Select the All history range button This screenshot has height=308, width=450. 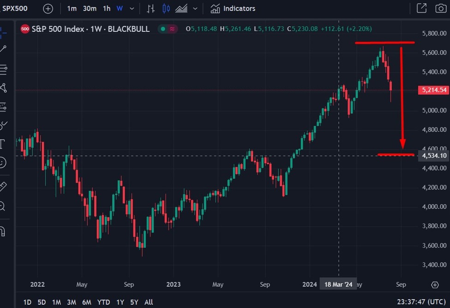point(148,302)
